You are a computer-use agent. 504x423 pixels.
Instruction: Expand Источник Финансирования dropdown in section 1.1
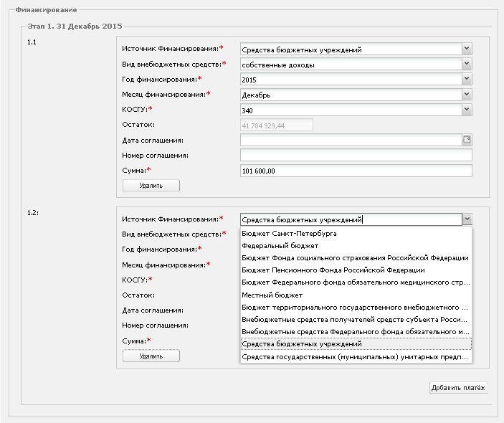[x=467, y=49]
